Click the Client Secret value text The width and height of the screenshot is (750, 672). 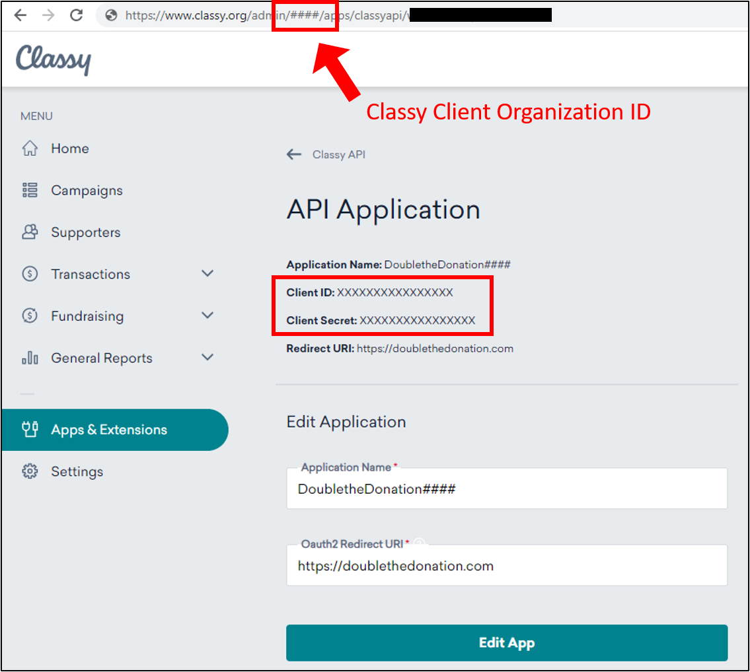pyautogui.click(x=417, y=321)
